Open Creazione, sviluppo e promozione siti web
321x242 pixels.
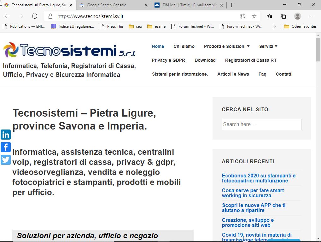tap(248, 222)
